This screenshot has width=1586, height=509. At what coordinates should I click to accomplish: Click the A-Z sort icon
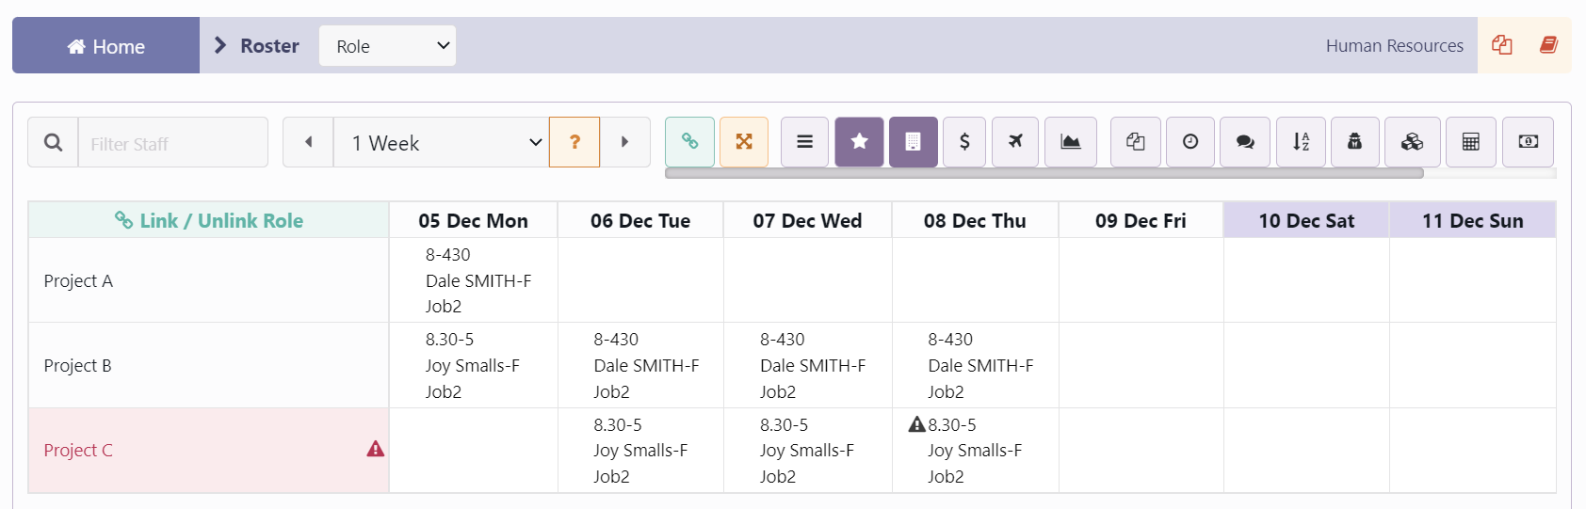click(x=1301, y=142)
